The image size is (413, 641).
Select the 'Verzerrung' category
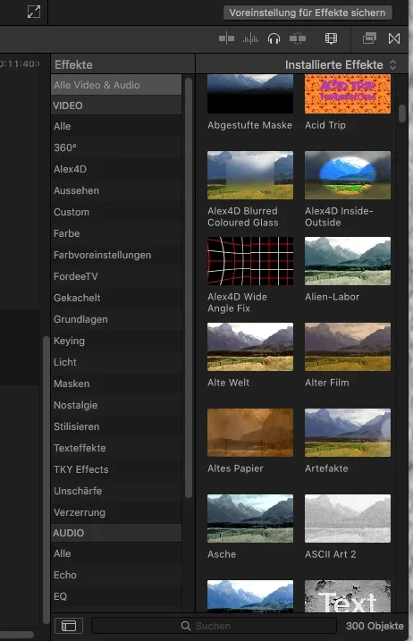116,512
